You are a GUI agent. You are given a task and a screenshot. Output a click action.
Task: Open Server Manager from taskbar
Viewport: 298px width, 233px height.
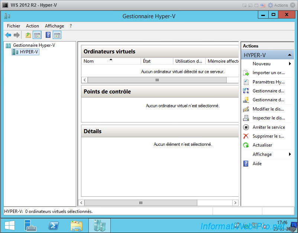point(30,226)
